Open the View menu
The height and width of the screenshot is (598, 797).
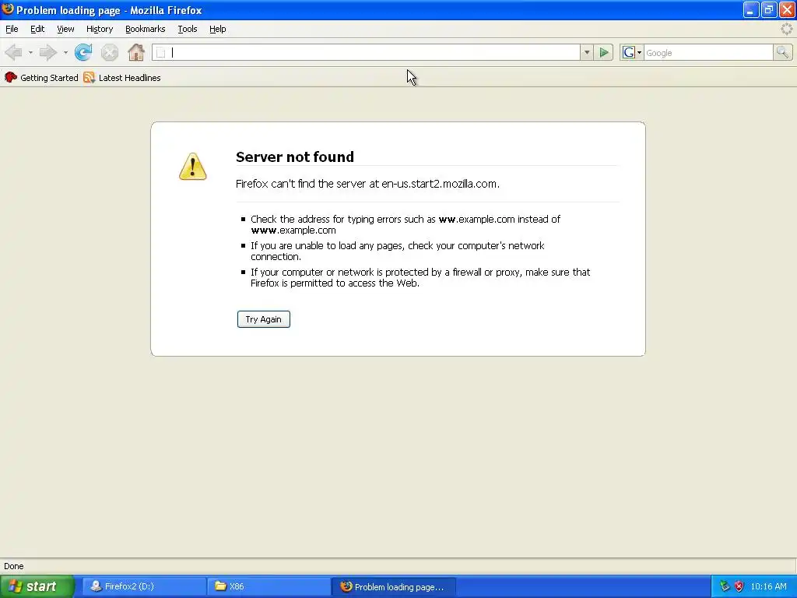pos(65,29)
